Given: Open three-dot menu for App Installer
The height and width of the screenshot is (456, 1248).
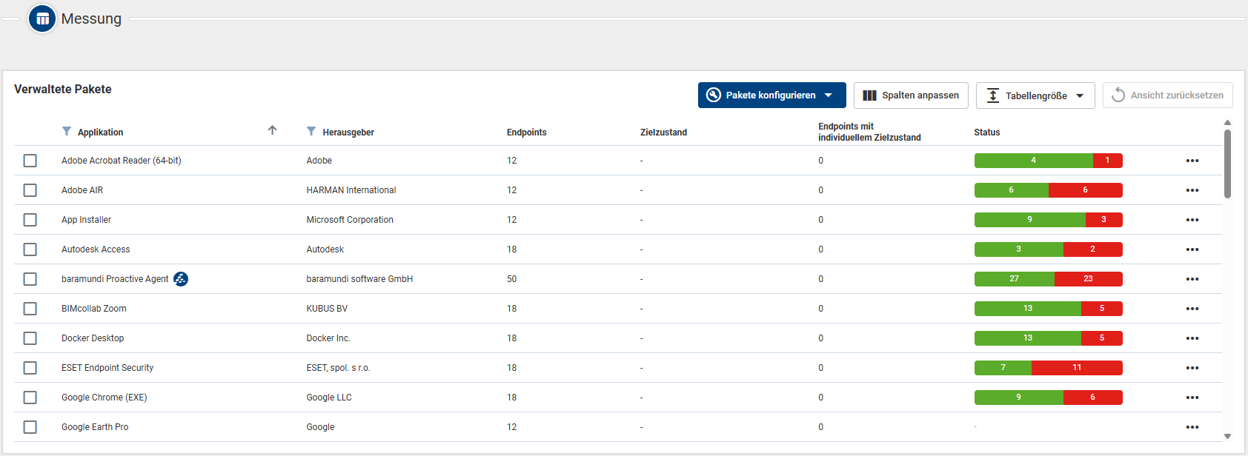Looking at the screenshot, I should [x=1192, y=220].
